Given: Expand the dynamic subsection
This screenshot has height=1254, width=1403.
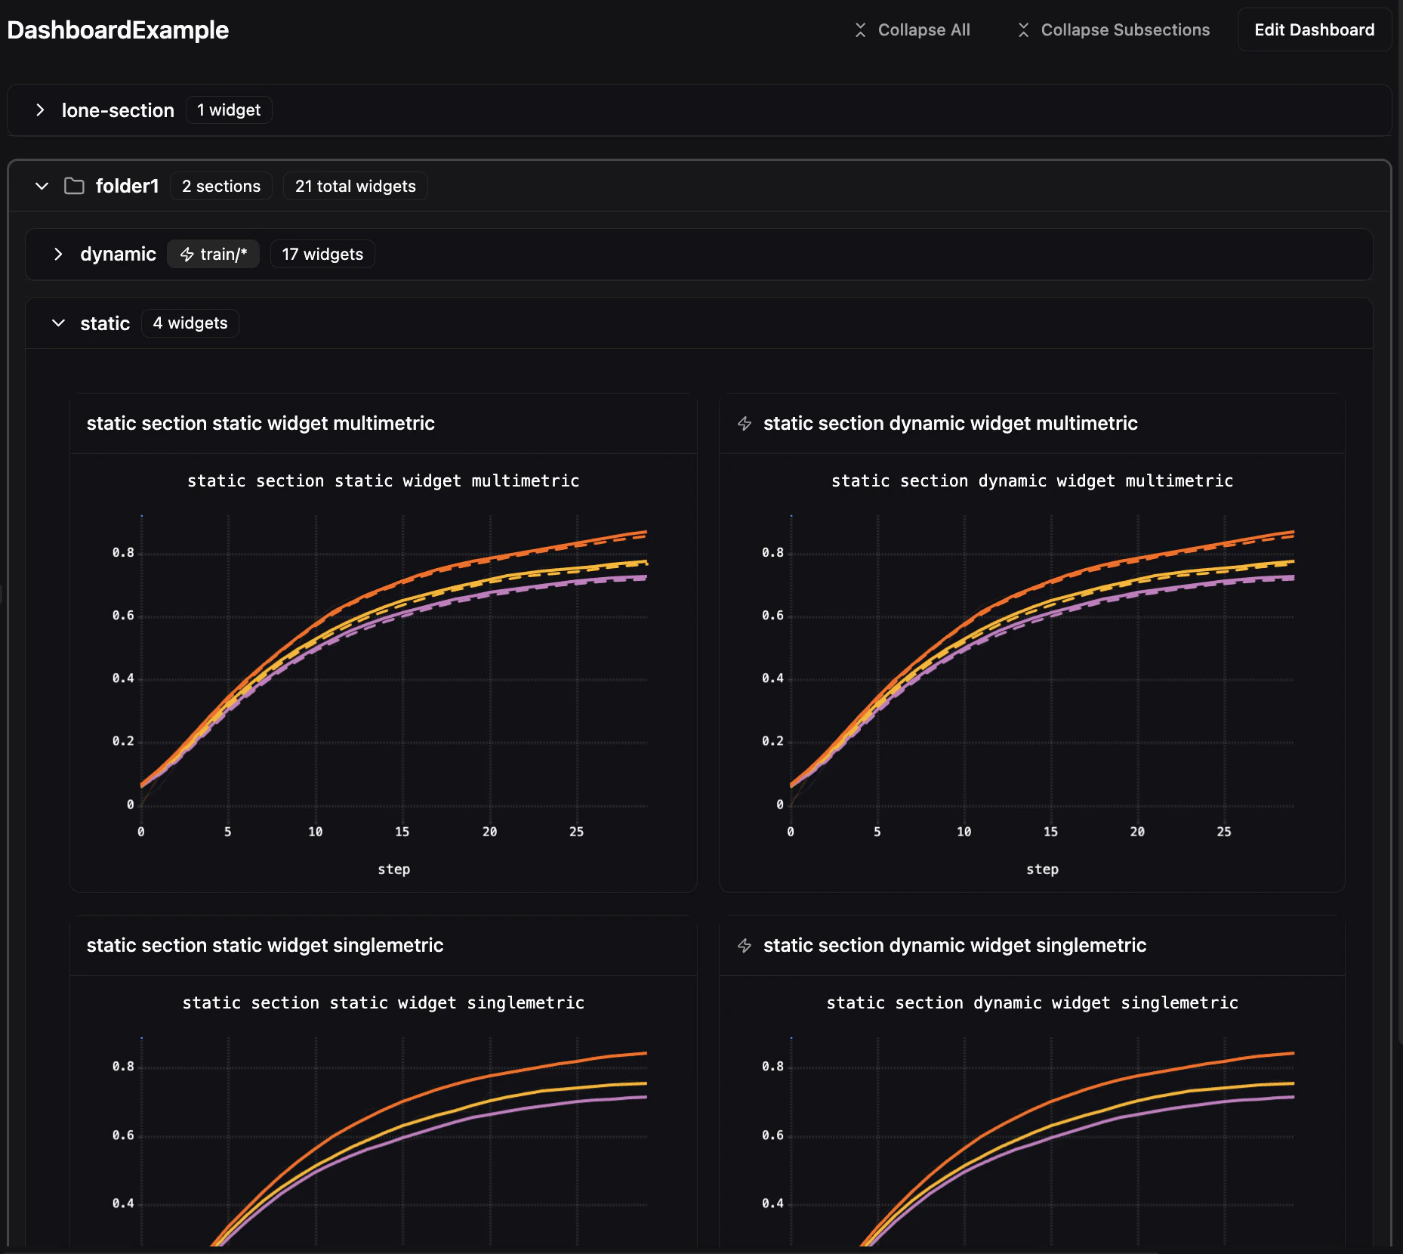Looking at the screenshot, I should [59, 254].
